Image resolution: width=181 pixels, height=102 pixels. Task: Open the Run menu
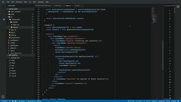tap(35, 2)
